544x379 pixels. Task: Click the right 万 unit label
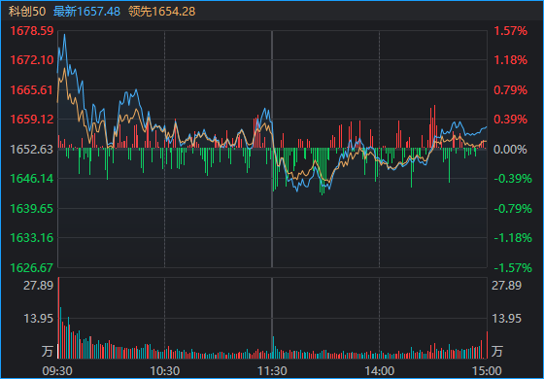497,351
